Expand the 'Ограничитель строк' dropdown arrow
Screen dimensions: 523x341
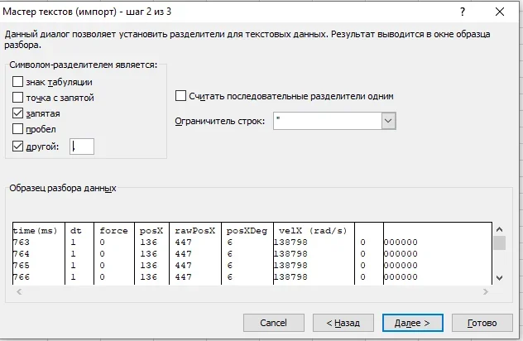click(388, 121)
